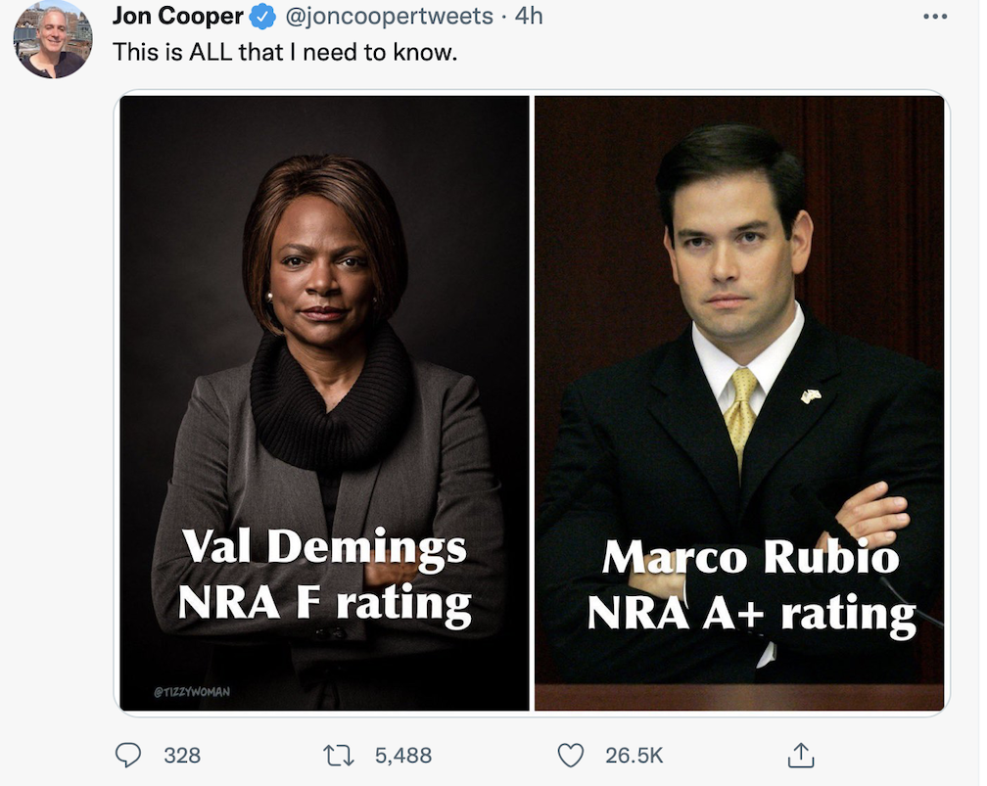The image size is (987, 786).
Task: Click the 4h timestamp
Action: [x=529, y=17]
